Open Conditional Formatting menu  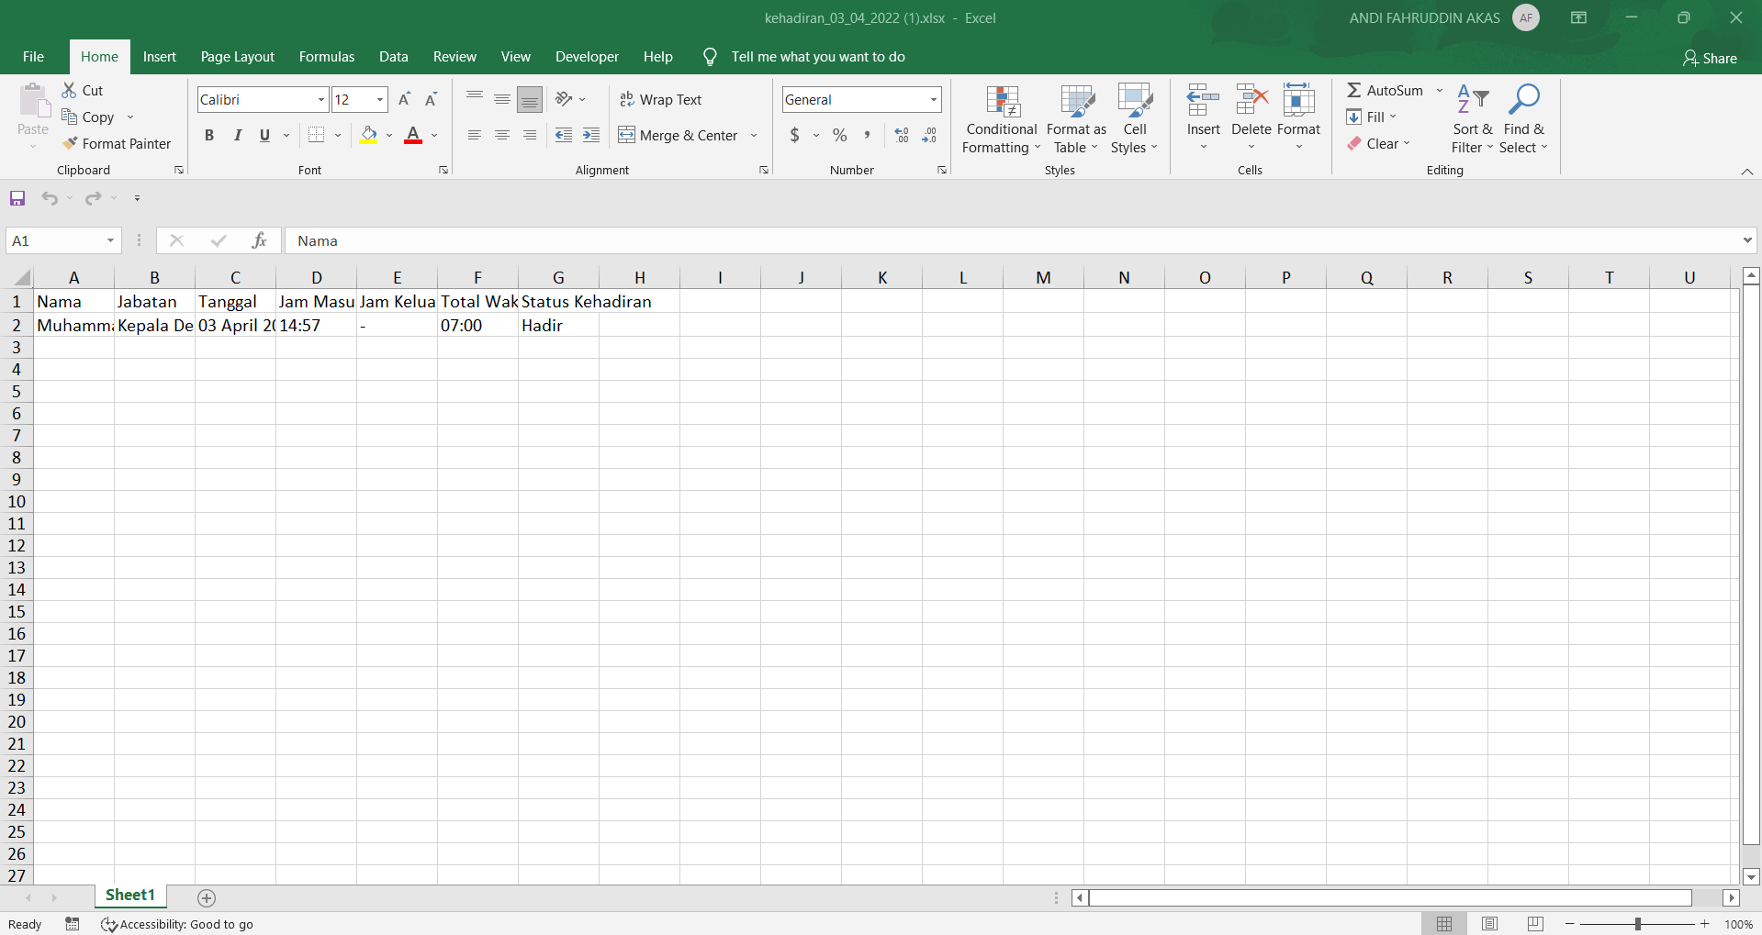(x=1001, y=120)
